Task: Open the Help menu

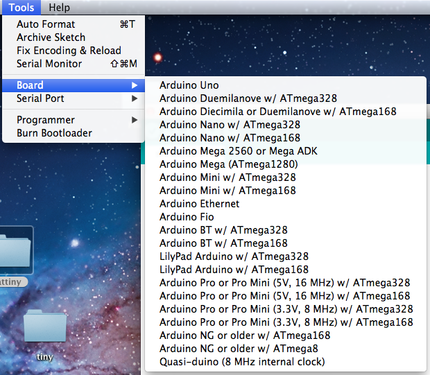Action: click(59, 8)
